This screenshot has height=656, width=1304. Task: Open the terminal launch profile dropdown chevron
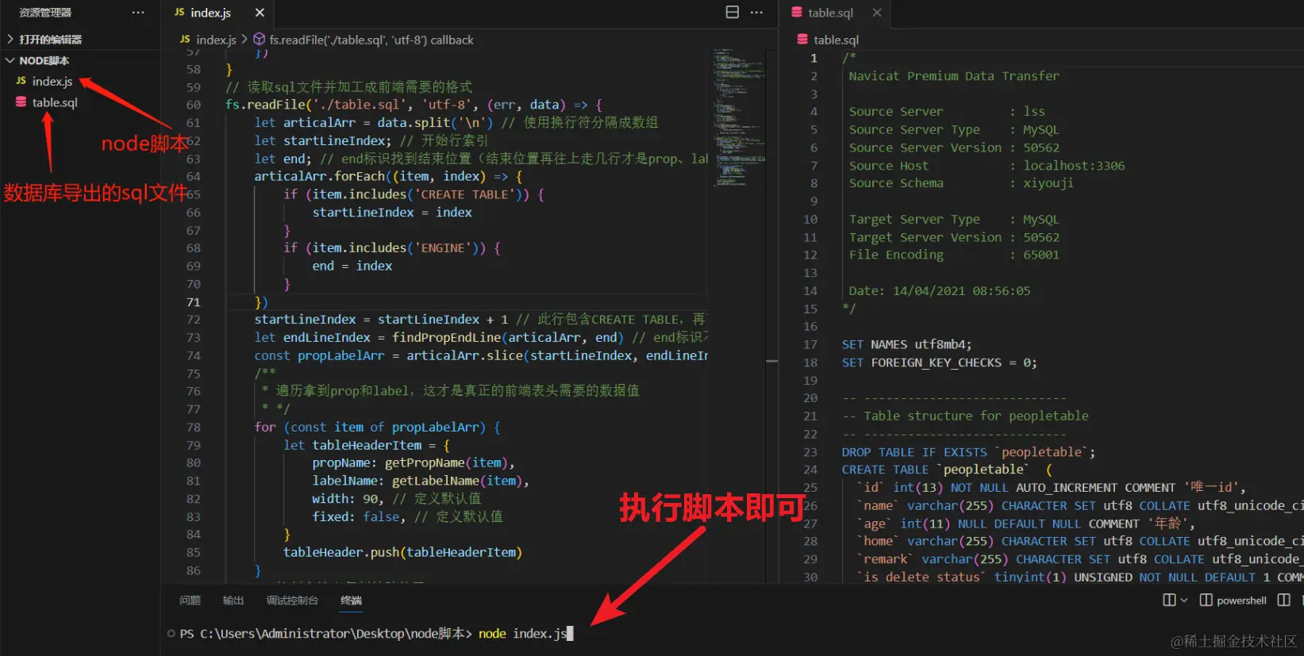[1184, 600]
